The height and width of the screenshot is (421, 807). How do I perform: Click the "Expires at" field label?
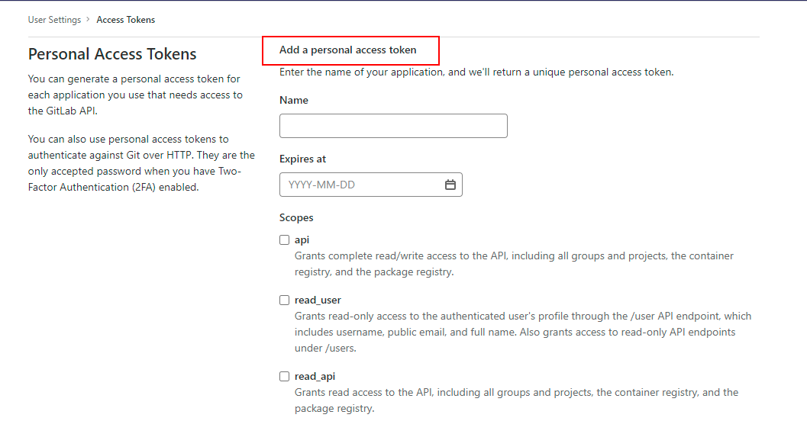[303, 159]
